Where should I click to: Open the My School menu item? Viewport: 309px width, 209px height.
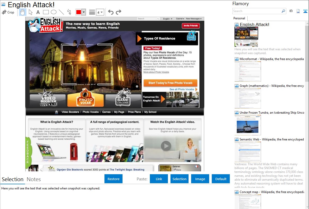[x=150, y=112]
